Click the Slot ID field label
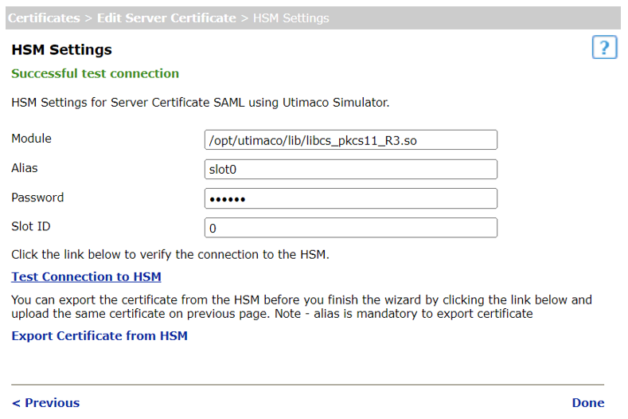628x419 pixels. point(31,227)
